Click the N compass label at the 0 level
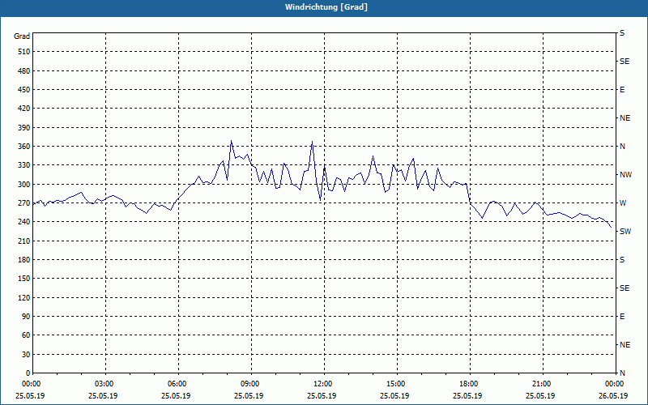This screenshot has width=648, height=405. [622, 373]
